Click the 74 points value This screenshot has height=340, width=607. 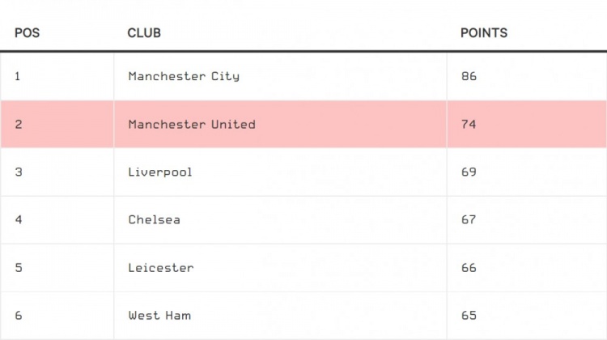pyautogui.click(x=469, y=125)
